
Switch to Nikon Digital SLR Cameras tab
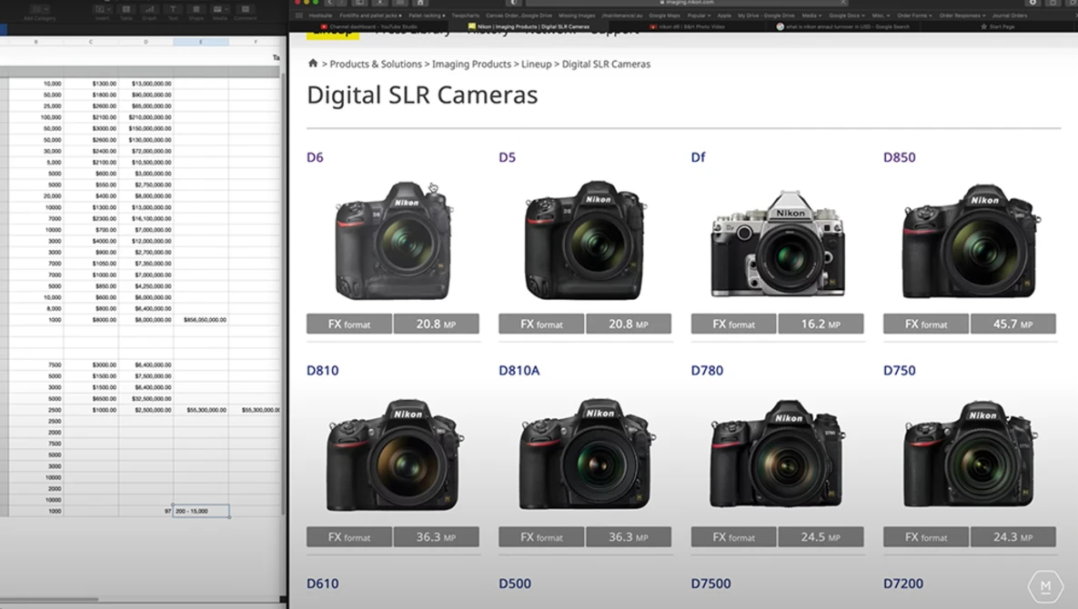(x=529, y=26)
